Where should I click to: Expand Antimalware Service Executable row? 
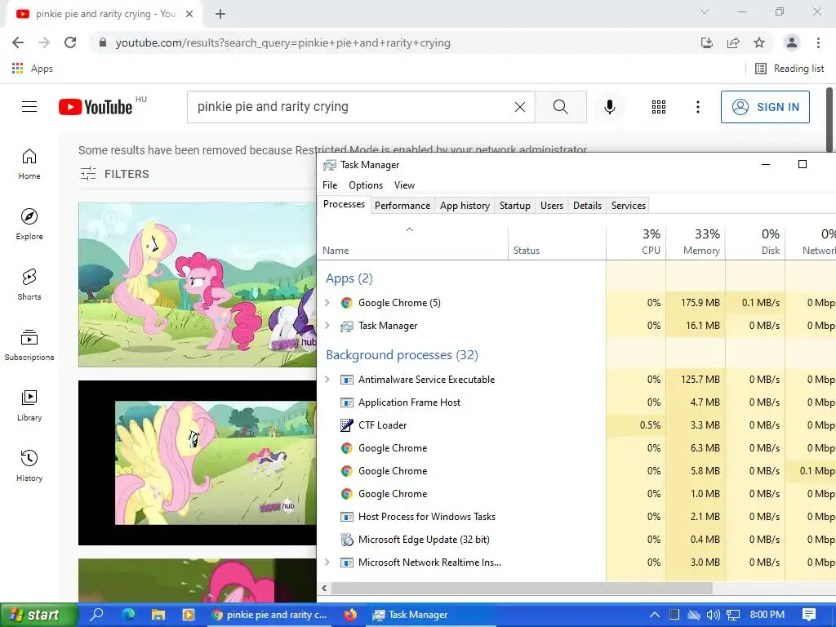327,380
